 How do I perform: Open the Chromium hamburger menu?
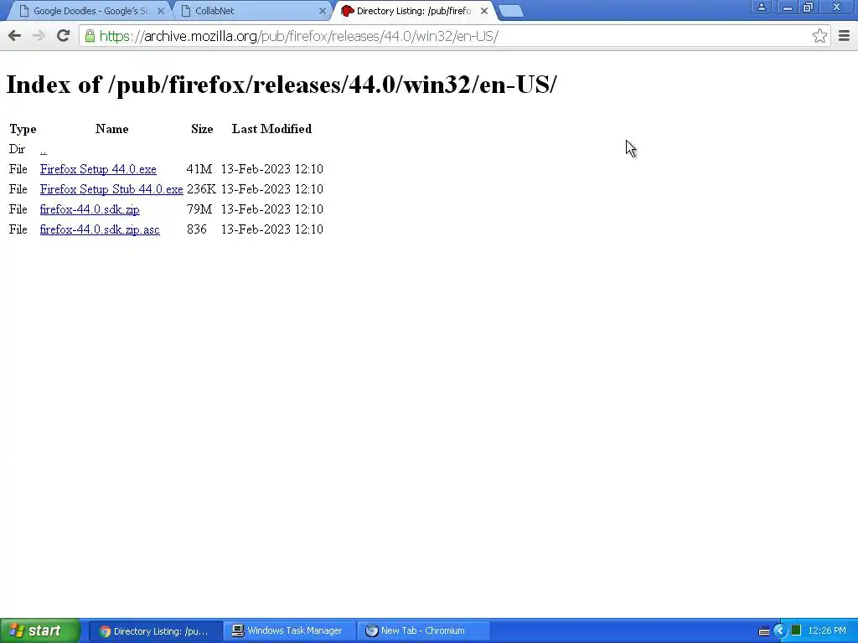tap(844, 36)
